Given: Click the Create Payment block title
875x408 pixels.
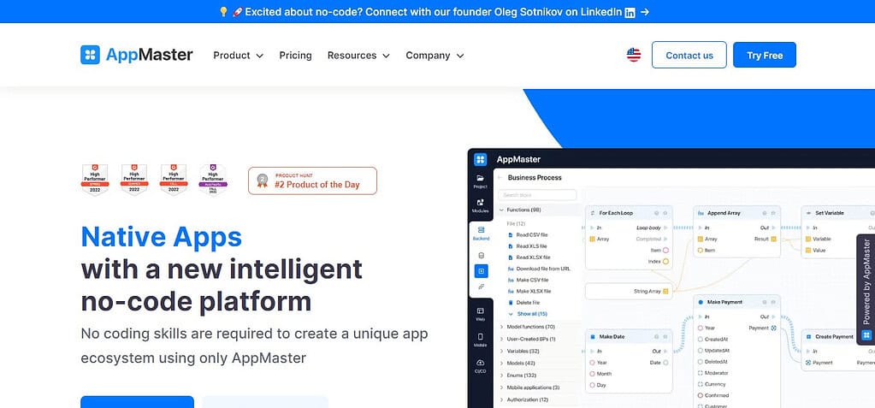Looking at the screenshot, I should coord(834,336).
